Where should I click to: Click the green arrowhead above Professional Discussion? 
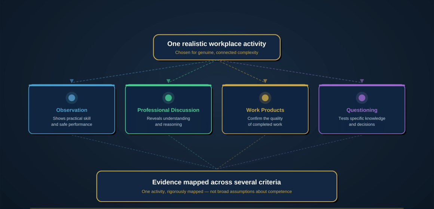[168, 81]
